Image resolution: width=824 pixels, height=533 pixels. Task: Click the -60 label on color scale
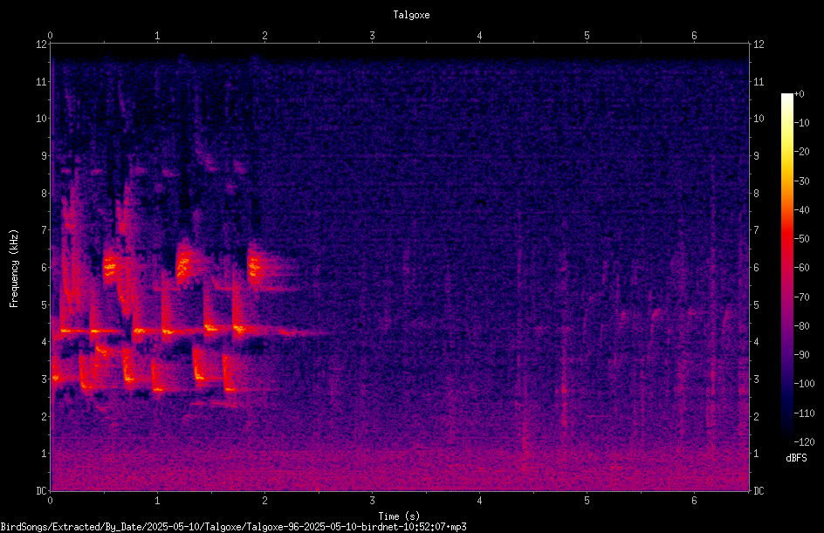(801, 268)
